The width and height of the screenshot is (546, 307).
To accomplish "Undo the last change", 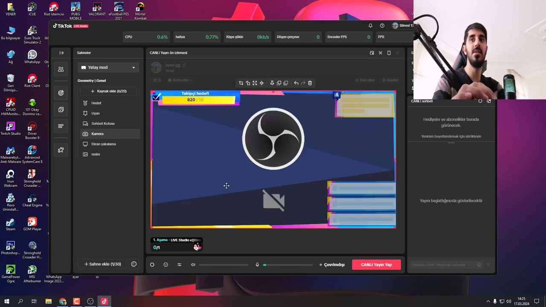I will (296, 83).
